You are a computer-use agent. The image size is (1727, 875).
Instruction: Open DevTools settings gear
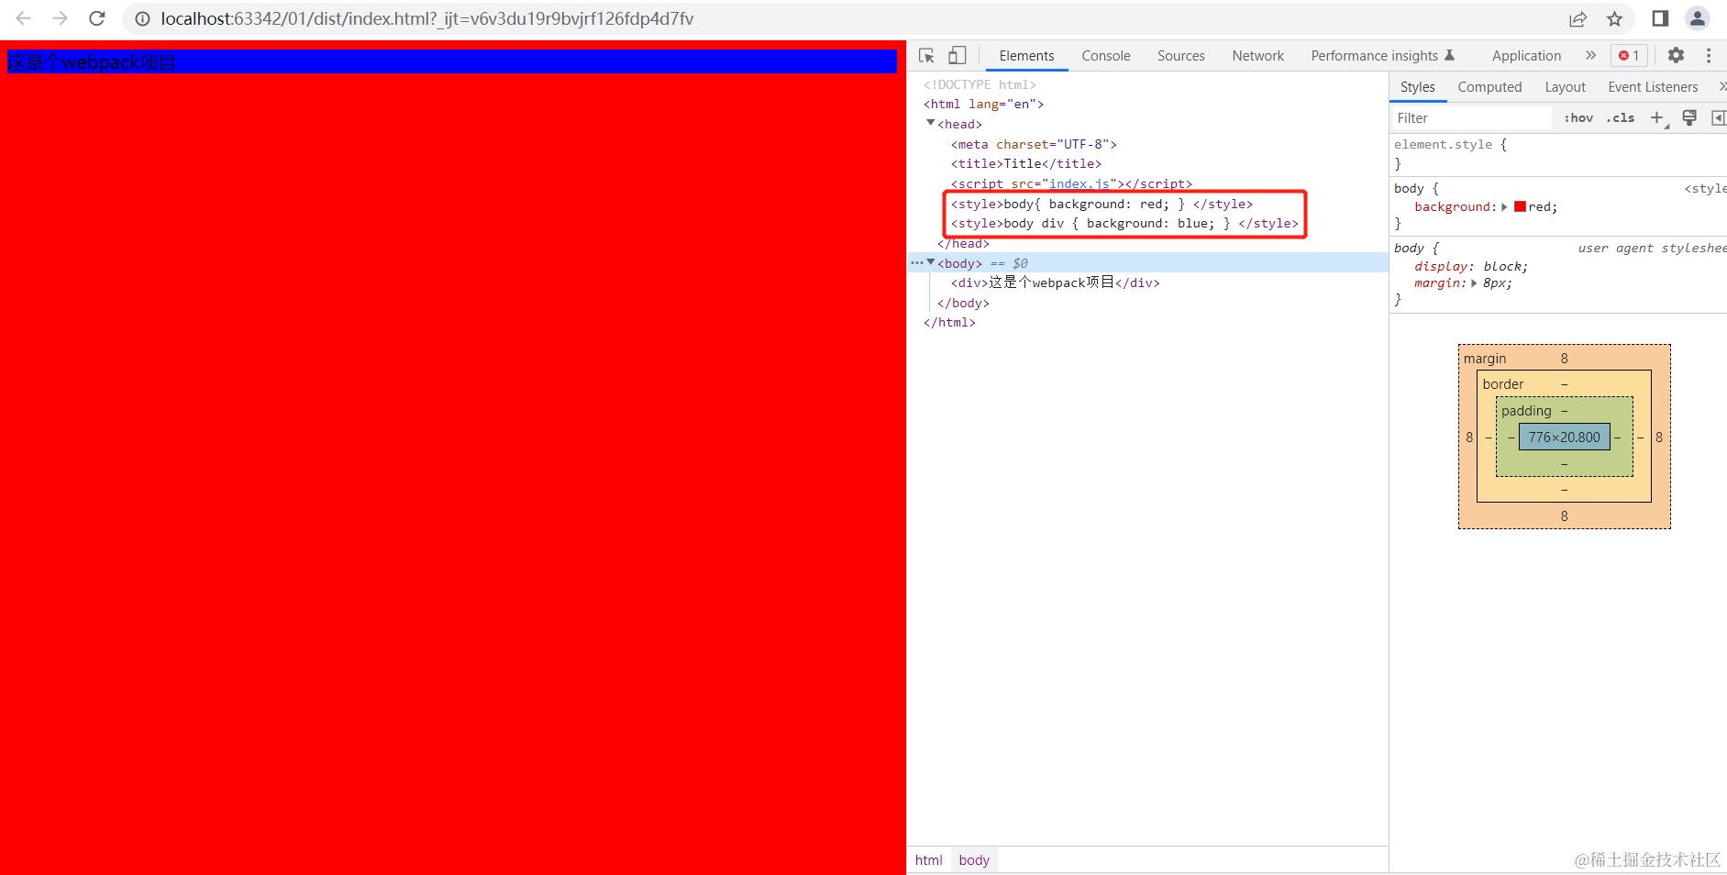1676,55
